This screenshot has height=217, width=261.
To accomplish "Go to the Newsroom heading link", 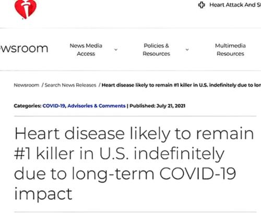I will pyautogui.click(x=24, y=48).
